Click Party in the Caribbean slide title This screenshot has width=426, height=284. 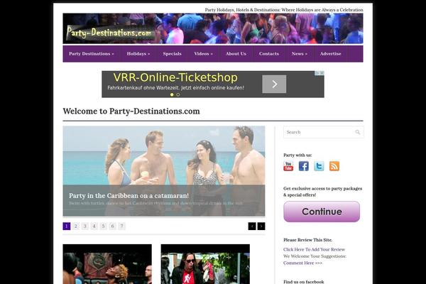(129, 196)
